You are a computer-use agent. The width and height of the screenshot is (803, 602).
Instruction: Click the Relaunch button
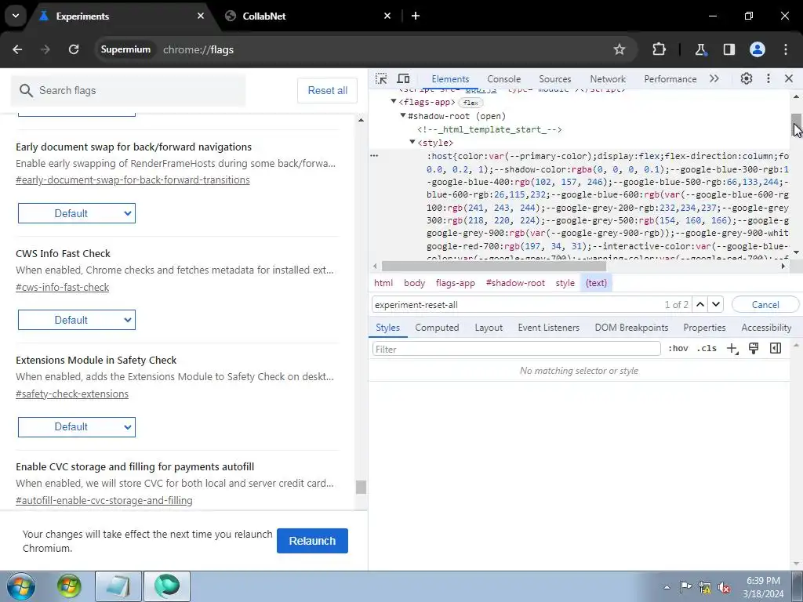pyautogui.click(x=312, y=541)
